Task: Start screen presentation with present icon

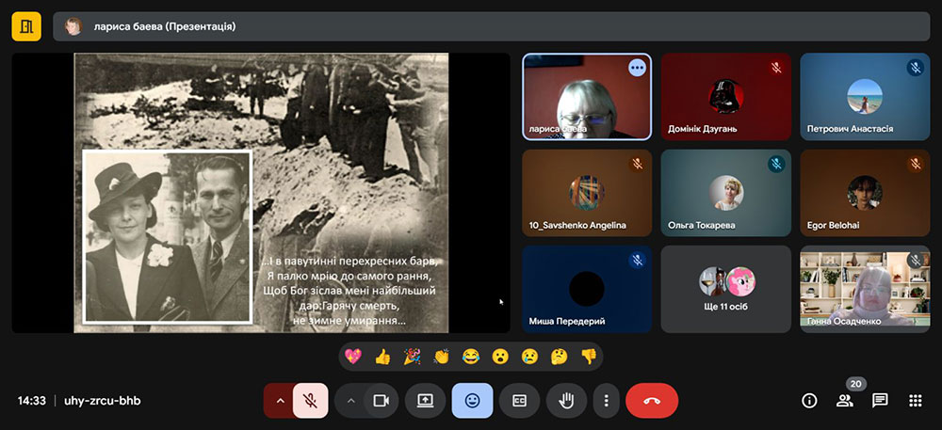Action: click(x=425, y=400)
